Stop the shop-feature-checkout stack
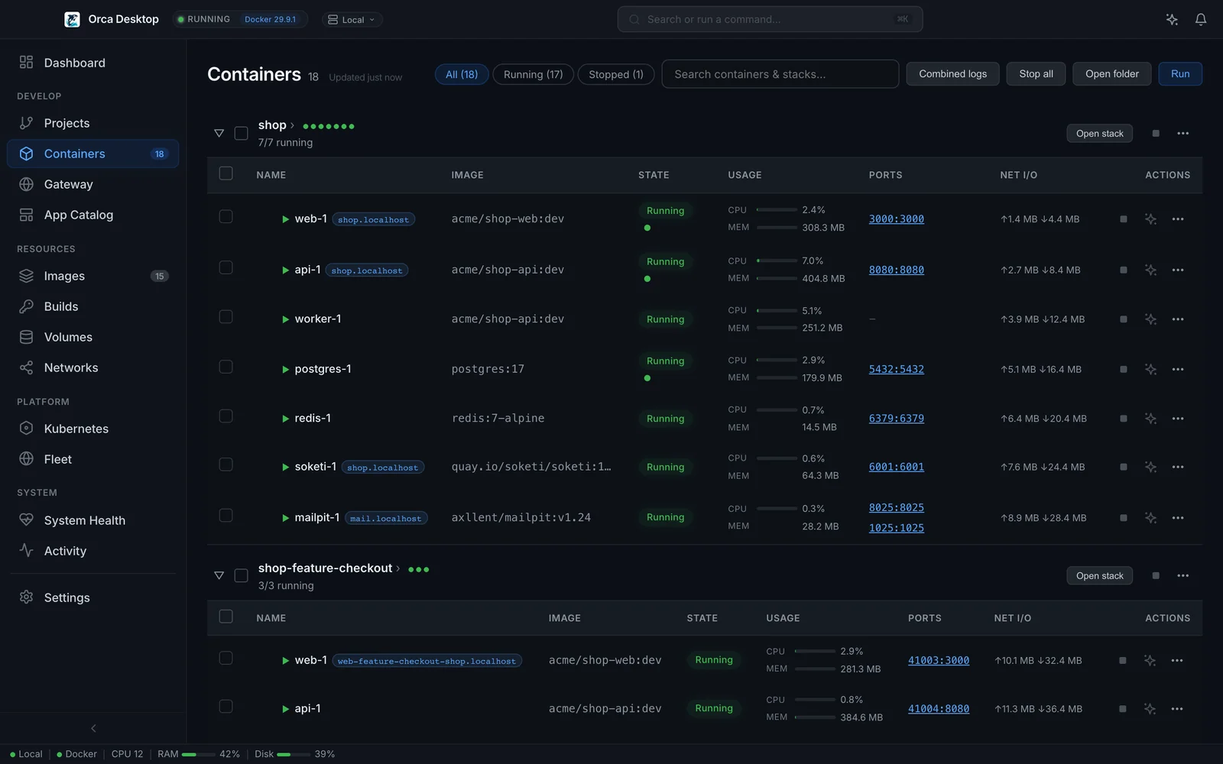 click(1156, 576)
